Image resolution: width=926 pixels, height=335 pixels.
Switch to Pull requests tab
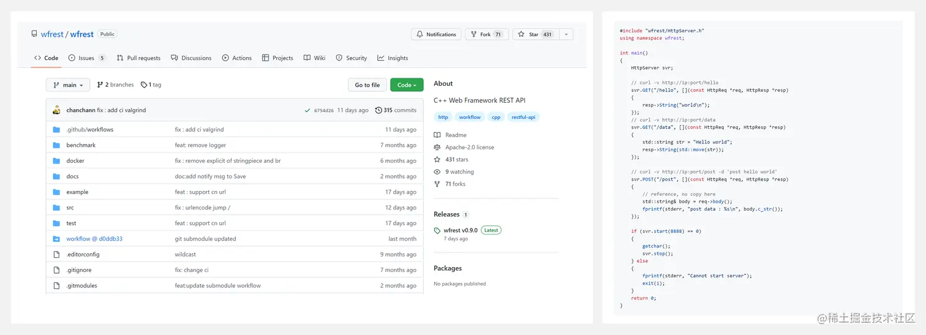(x=138, y=58)
